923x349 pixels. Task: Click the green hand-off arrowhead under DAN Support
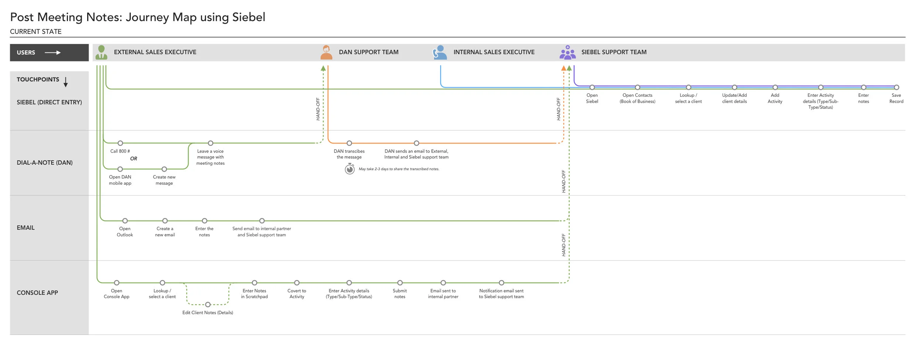point(323,68)
